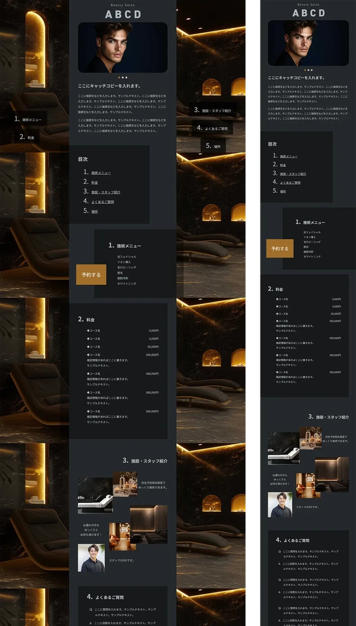The width and height of the screenshot is (356, 626).
Task: Select ホワイトニング in desktop treatment menu
Action: pyautogui.click(x=127, y=284)
